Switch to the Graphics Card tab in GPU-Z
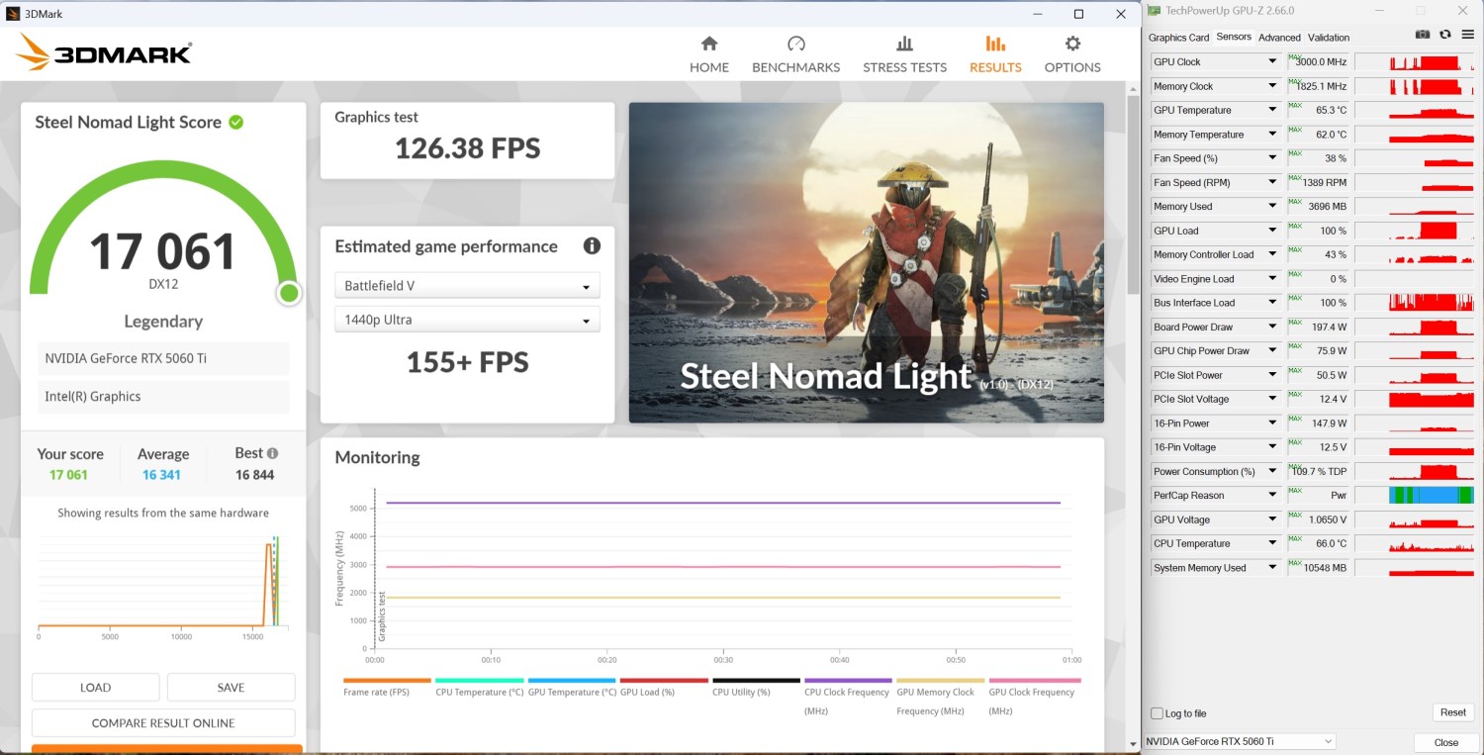The height and width of the screenshot is (755, 1484). 1178,38
